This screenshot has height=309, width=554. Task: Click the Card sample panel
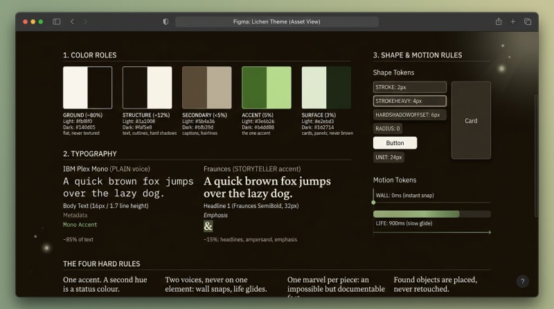(471, 121)
